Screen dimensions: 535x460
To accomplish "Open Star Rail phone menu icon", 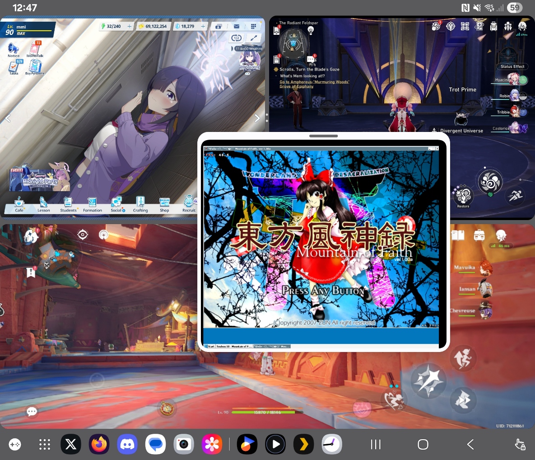I will click(x=277, y=30).
